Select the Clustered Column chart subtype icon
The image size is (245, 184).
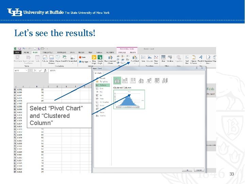[x=117, y=80]
